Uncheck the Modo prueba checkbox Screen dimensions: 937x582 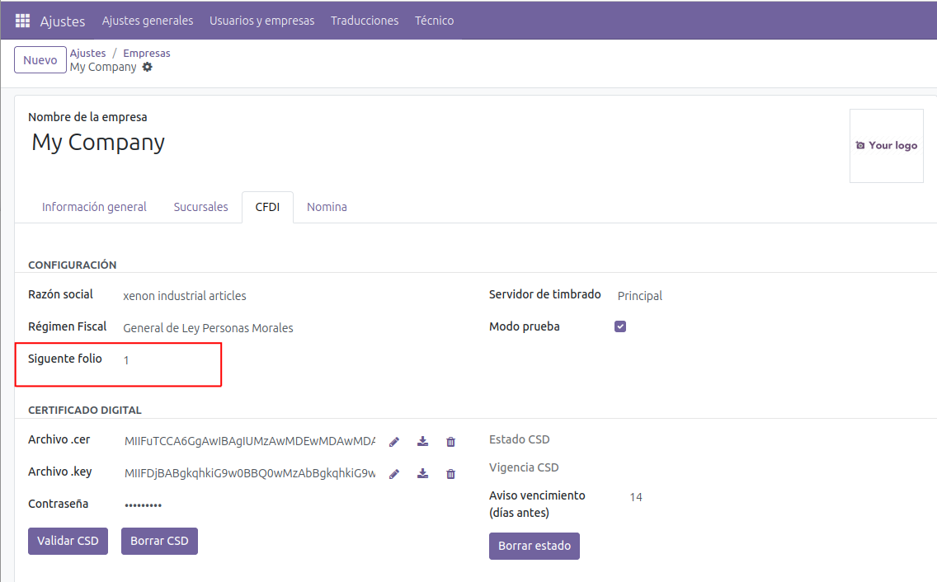coord(620,326)
